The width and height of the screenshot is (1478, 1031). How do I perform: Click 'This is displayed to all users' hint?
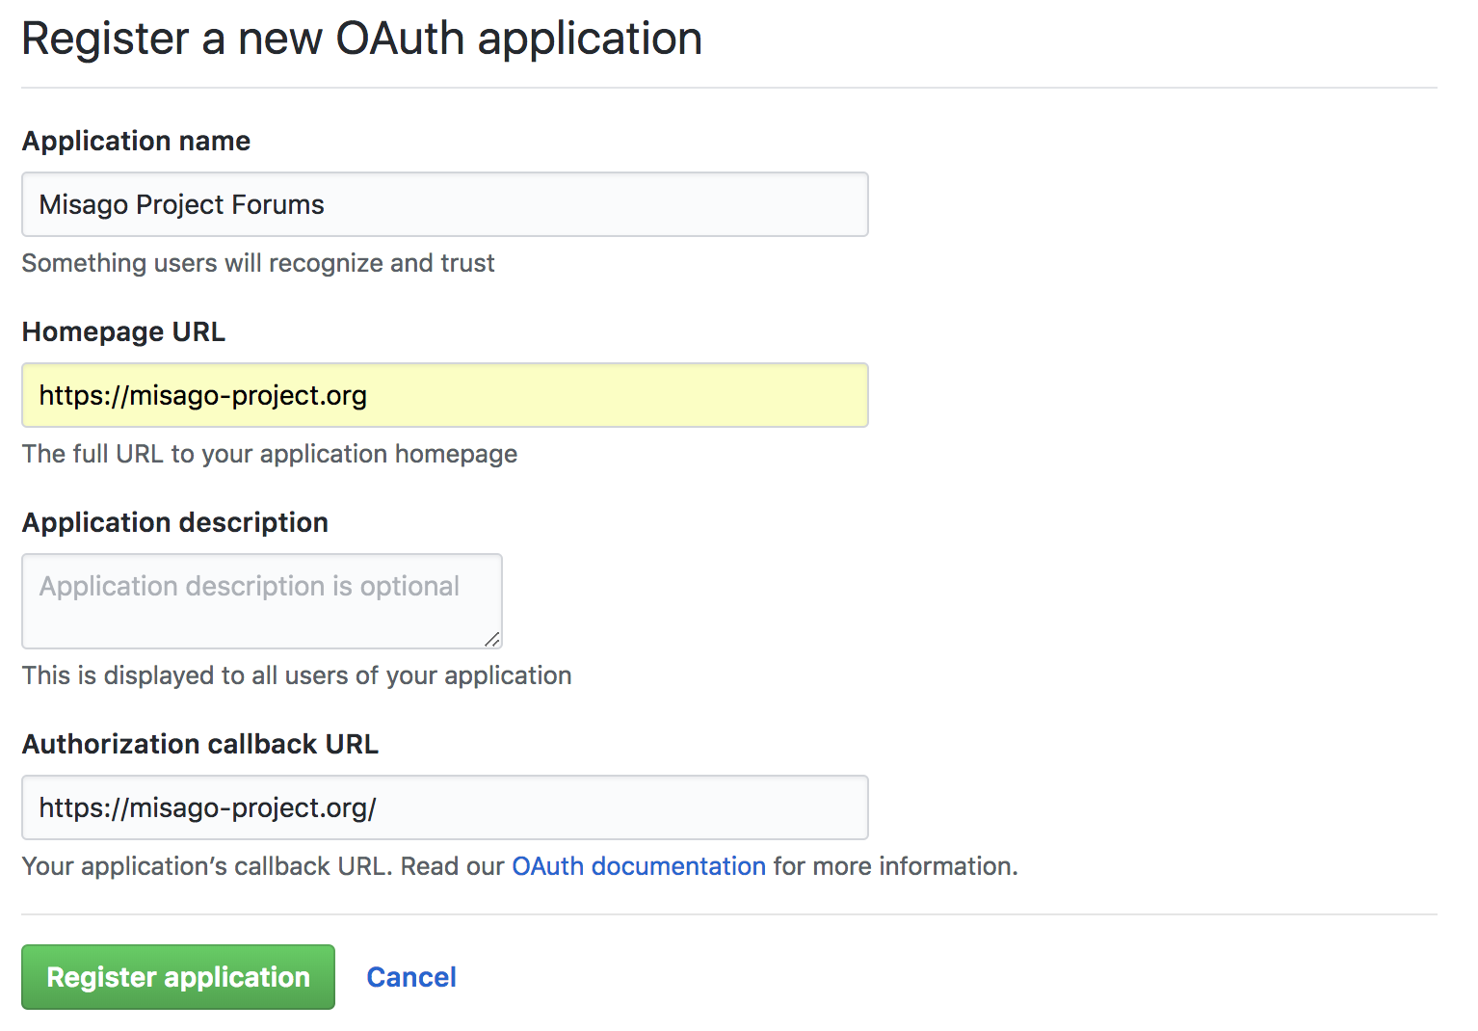[x=297, y=675]
